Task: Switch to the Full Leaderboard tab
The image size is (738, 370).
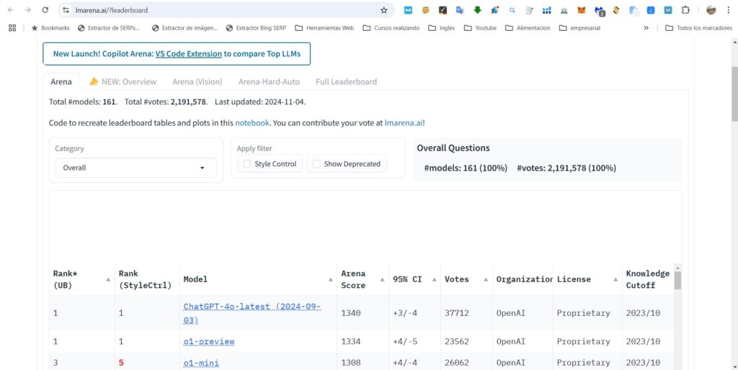Action: (346, 81)
